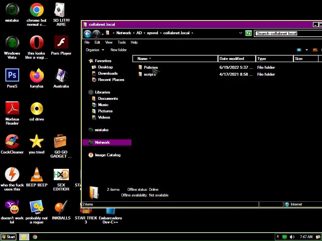Screen dimensions: 322x241
Task: Expand the dropdown arrow after sysvol breadcrumb
Action: click(161, 33)
